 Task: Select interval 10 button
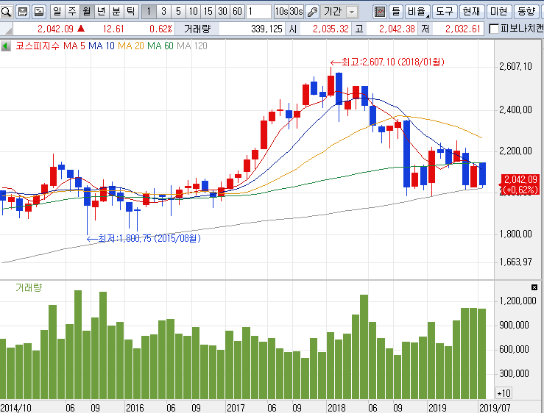click(x=193, y=12)
